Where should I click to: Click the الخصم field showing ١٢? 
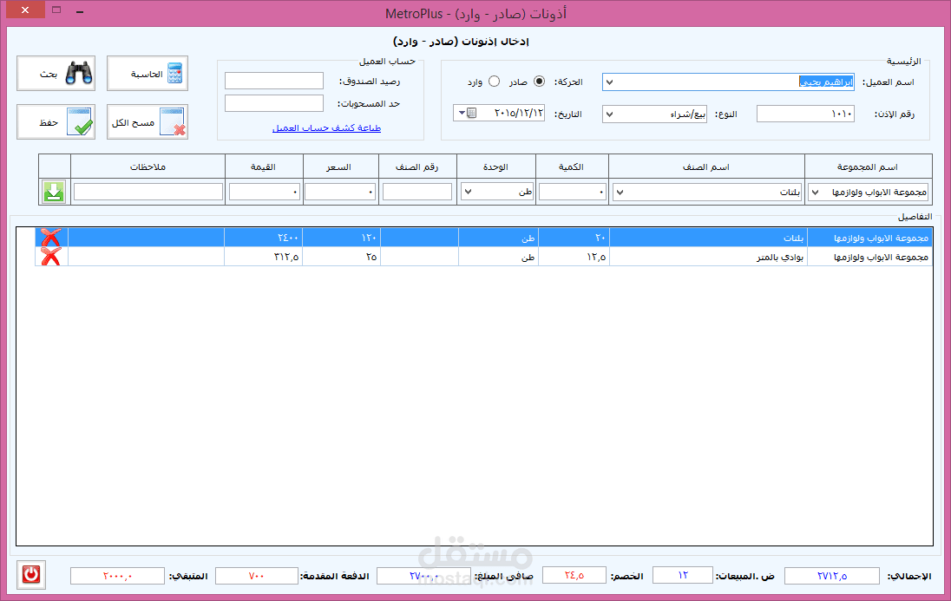click(x=682, y=575)
